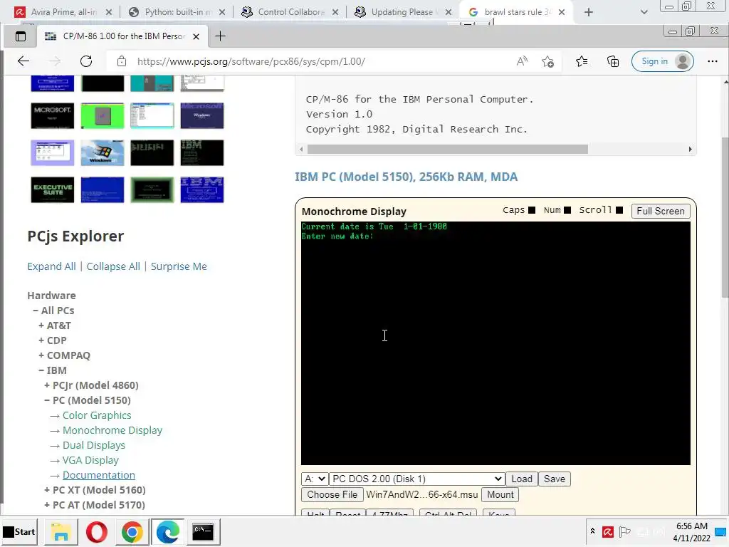Launch Opera from the taskbar
Image resolution: width=729 pixels, height=547 pixels.
pyautogui.click(x=96, y=531)
